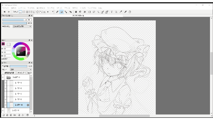Viewport: 213px width, 120px height.
Task: Click the R value input field
Action: tap(7, 49)
